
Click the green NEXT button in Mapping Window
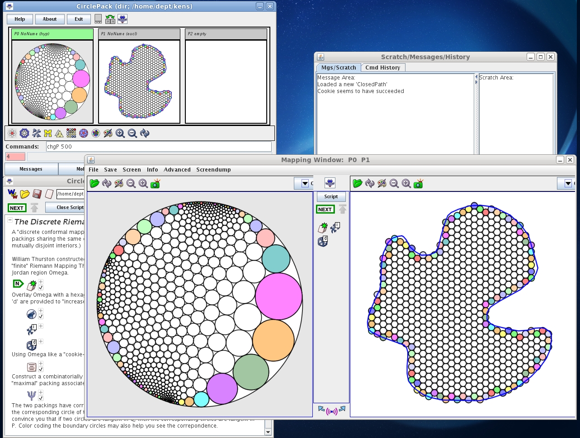(325, 209)
